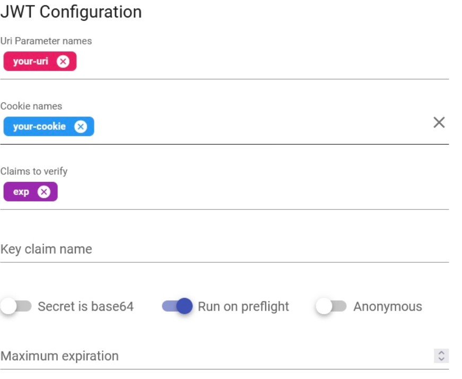Image resolution: width=462 pixels, height=379 pixels.
Task: Focus the Key claim name input field
Action: click(x=212, y=249)
